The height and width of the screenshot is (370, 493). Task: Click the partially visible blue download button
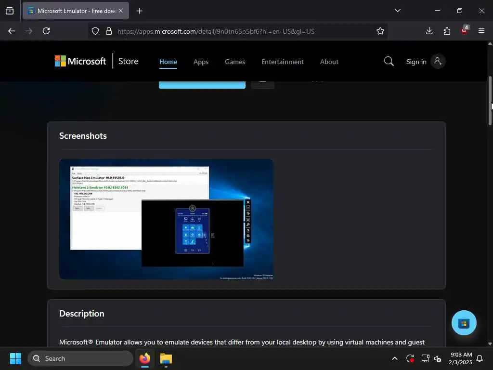coord(202,85)
